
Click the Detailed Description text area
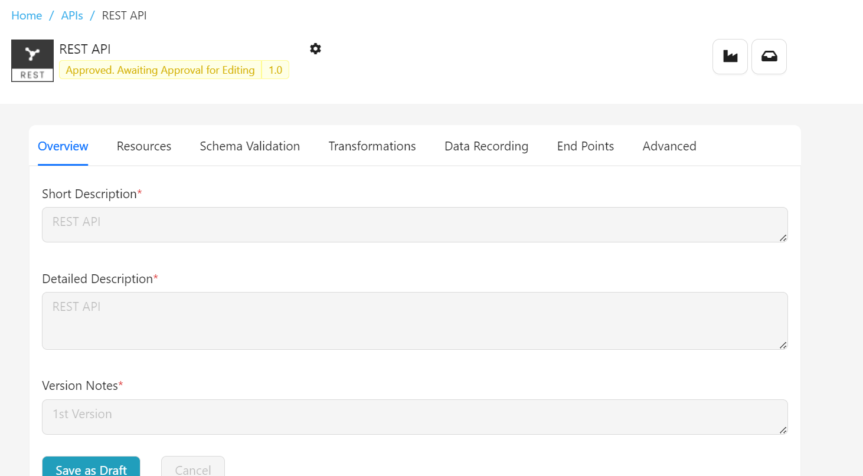point(414,320)
